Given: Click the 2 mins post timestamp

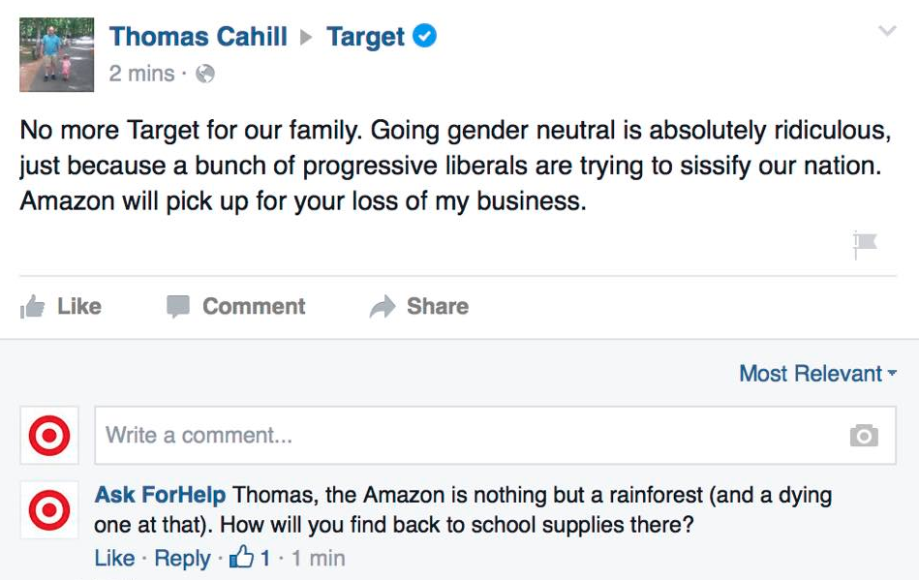Looking at the screenshot, I should click(141, 74).
